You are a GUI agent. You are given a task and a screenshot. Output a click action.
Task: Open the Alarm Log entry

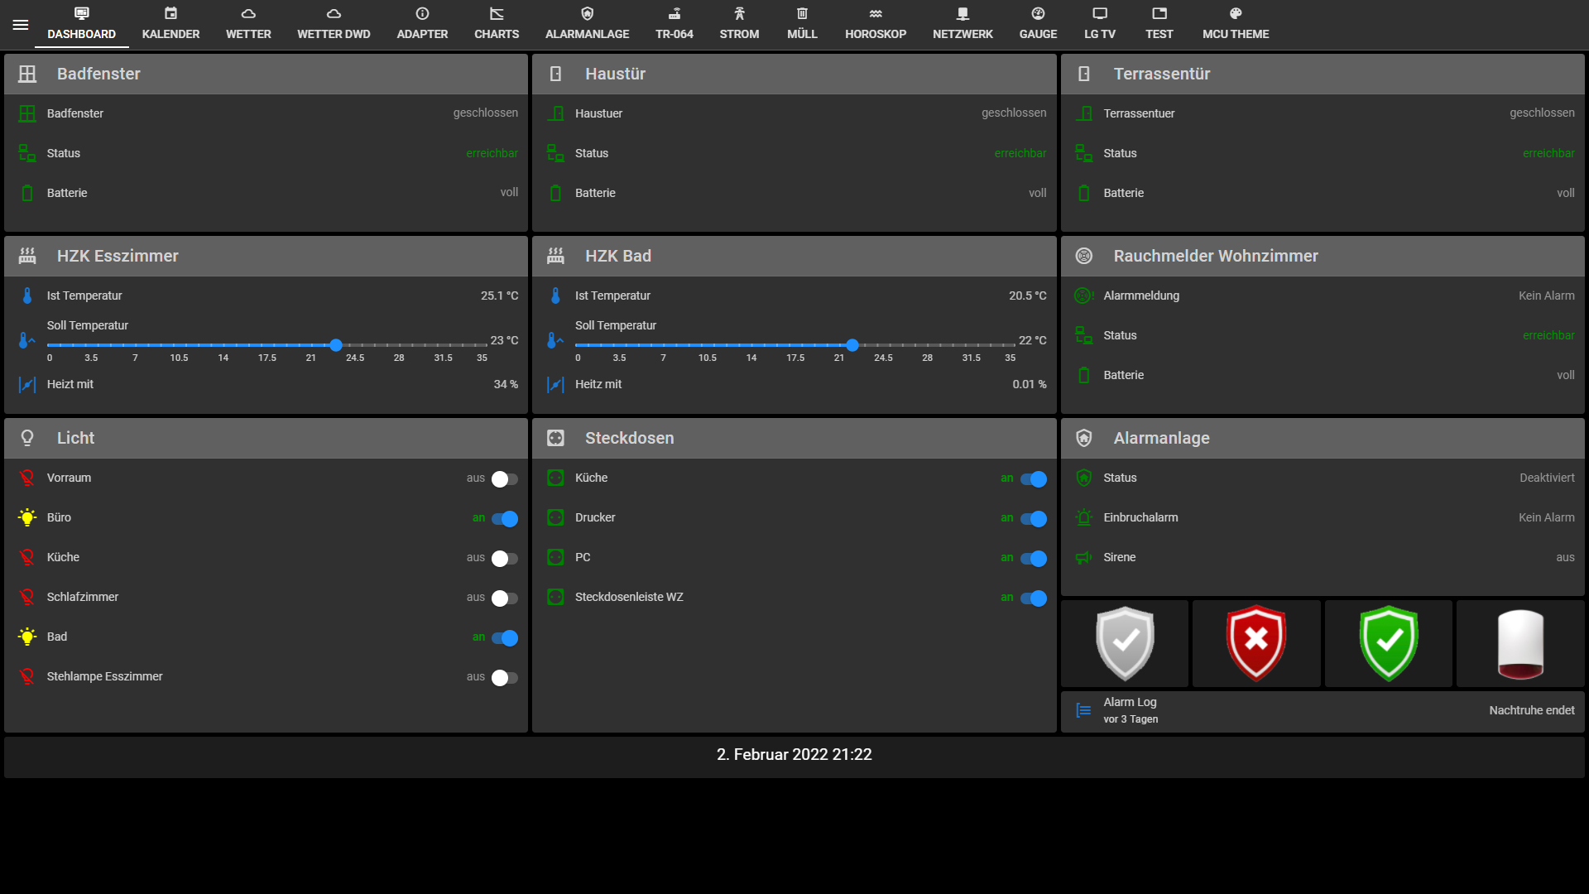pyautogui.click(x=1323, y=710)
